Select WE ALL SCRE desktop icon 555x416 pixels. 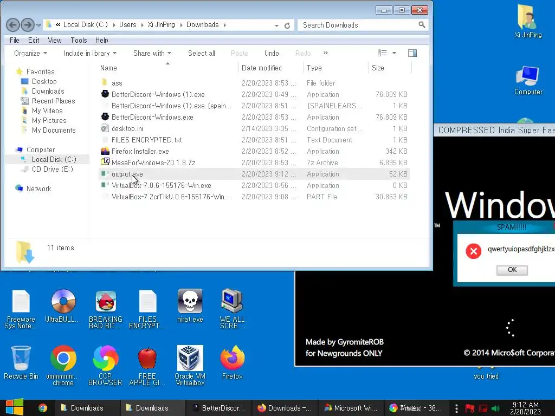[232, 309]
